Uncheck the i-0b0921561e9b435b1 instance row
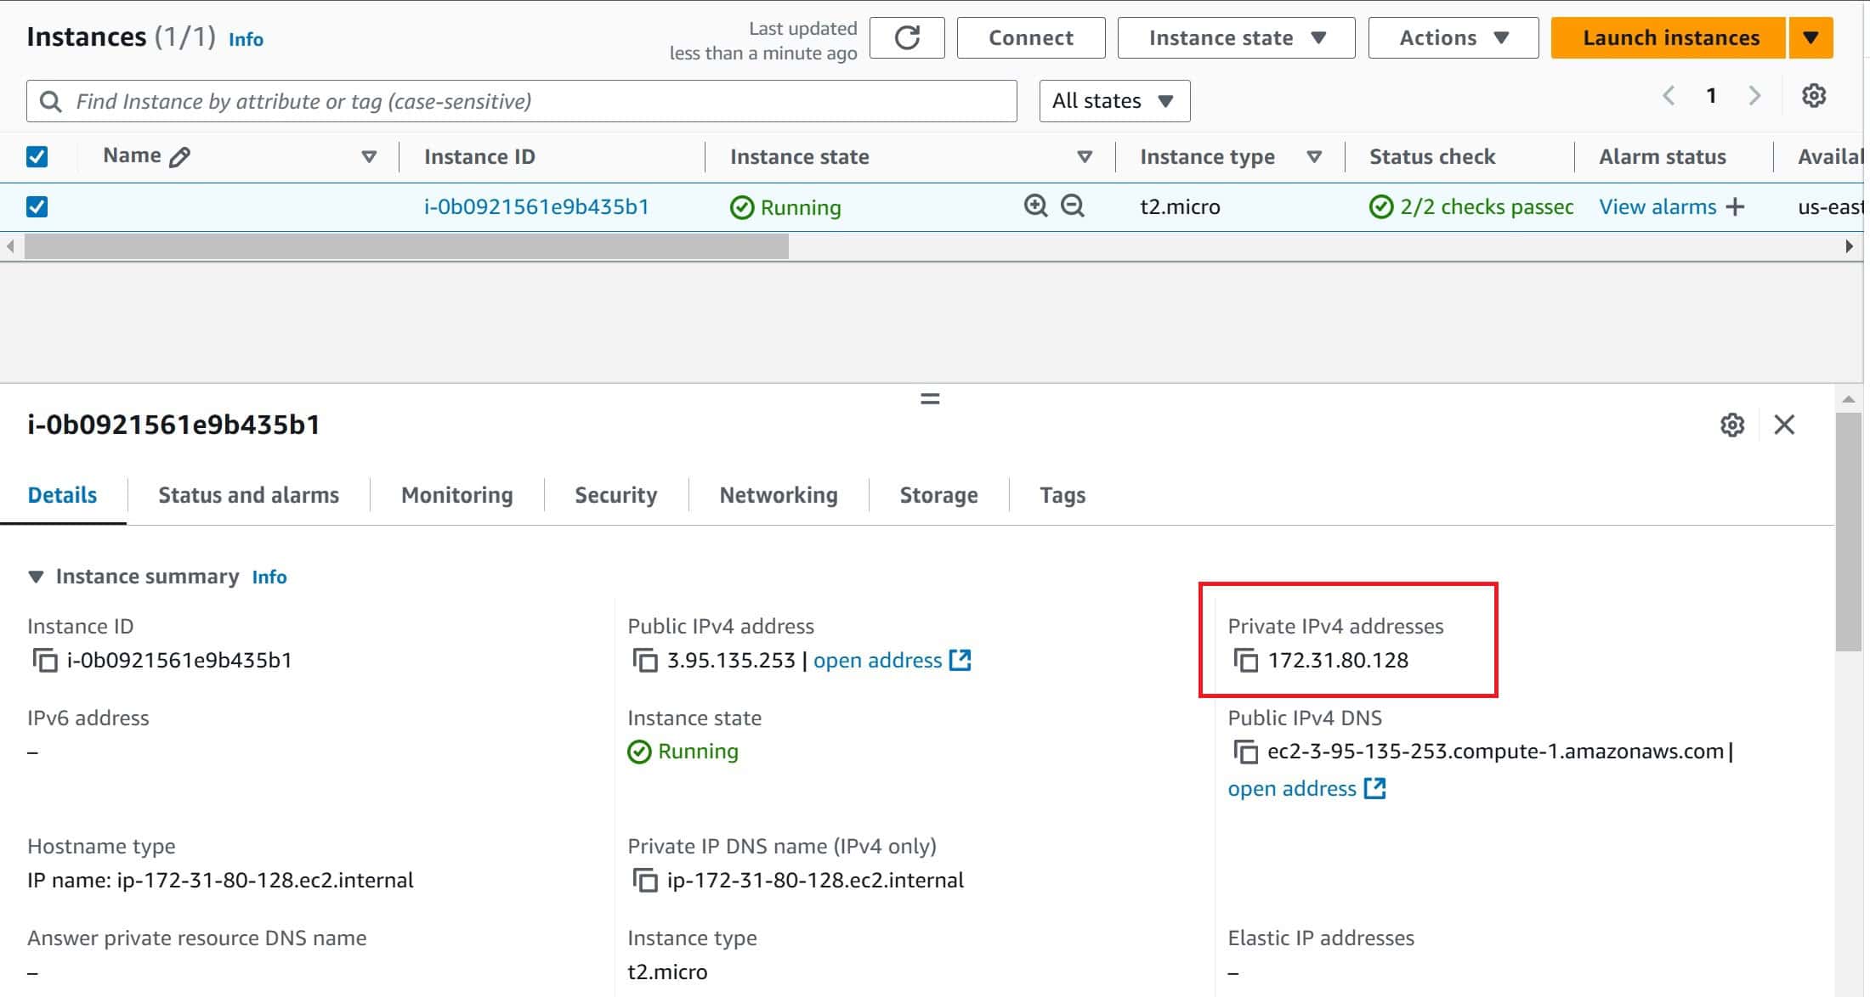This screenshot has width=1870, height=997. 37,206
